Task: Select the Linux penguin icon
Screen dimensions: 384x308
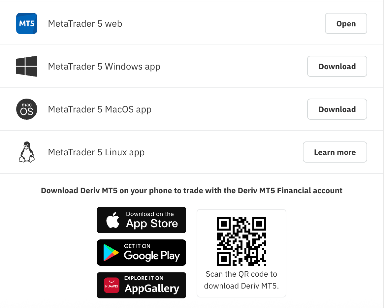Action: 26,152
